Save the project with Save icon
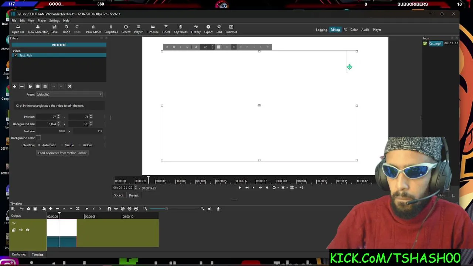 [x=54, y=29]
